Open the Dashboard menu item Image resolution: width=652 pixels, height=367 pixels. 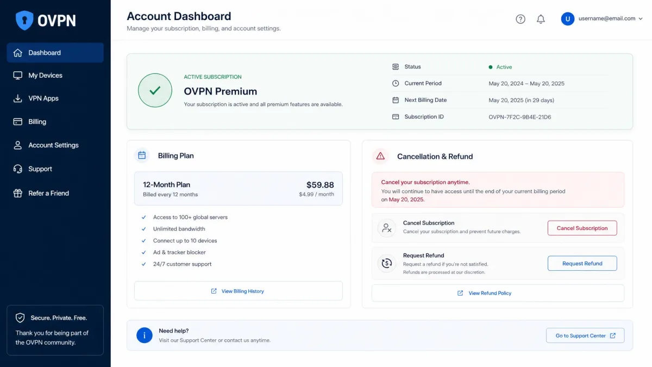[55, 53]
